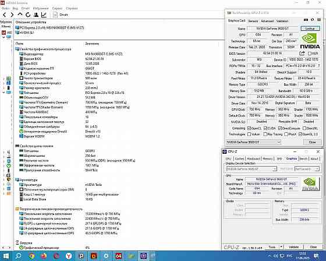Toggle the OpenGL 3.3 checkbox
This screenshot has width=326, height=261.
click(300, 134)
